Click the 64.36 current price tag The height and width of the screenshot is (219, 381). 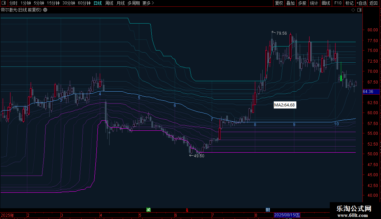[371, 92]
